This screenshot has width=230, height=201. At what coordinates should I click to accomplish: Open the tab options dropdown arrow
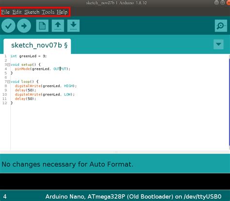[218, 44]
